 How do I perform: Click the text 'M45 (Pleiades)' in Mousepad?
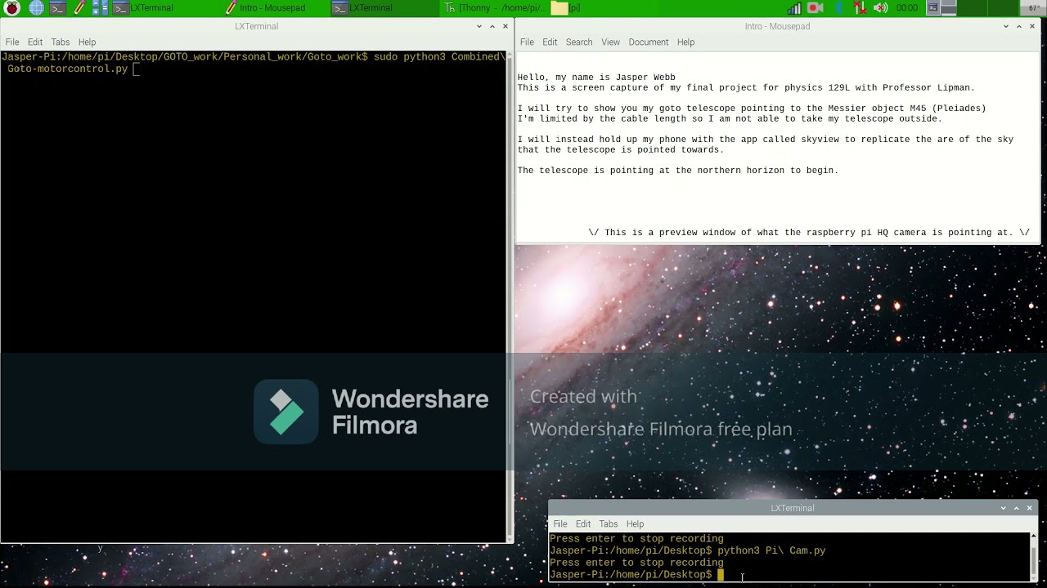tap(947, 109)
